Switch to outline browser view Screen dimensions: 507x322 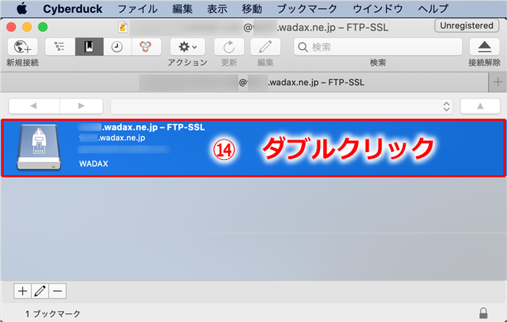click(x=60, y=47)
